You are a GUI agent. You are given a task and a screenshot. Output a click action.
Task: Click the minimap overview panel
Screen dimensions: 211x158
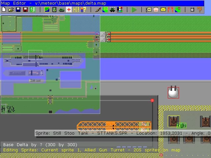tap(50, 64)
